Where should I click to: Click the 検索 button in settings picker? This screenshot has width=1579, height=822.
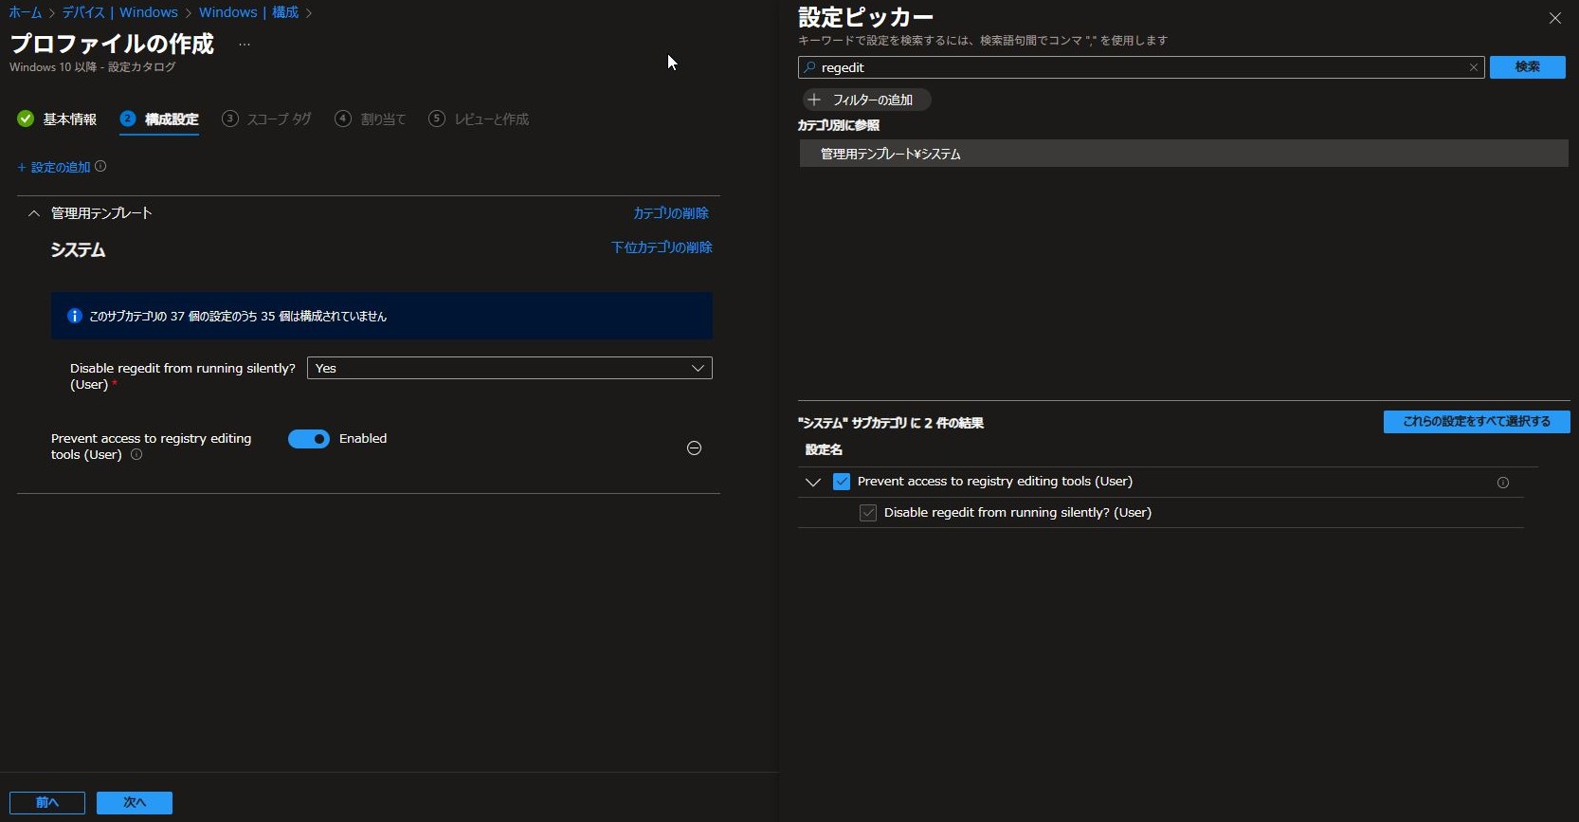coord(1526,67)
